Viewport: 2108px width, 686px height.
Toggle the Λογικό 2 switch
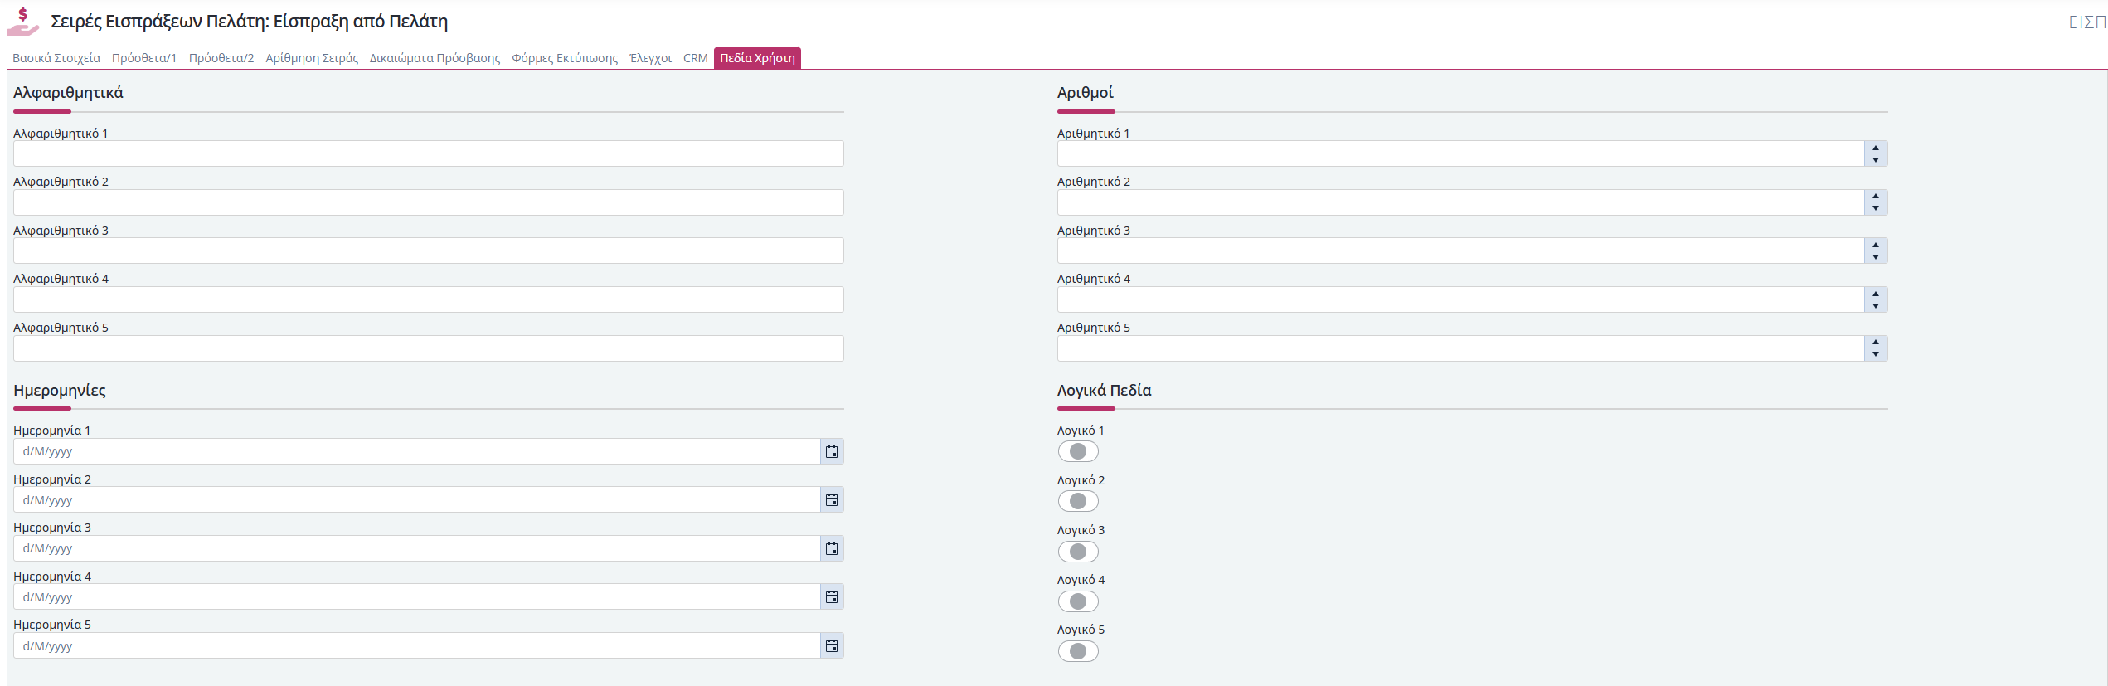[1078, 501]
